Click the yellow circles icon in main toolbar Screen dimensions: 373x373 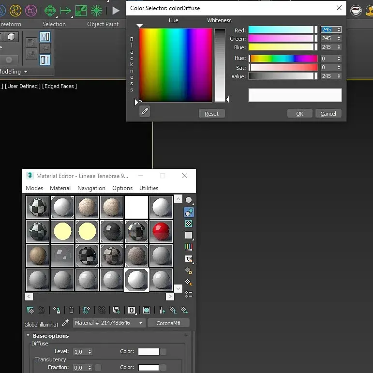point(15,11)
